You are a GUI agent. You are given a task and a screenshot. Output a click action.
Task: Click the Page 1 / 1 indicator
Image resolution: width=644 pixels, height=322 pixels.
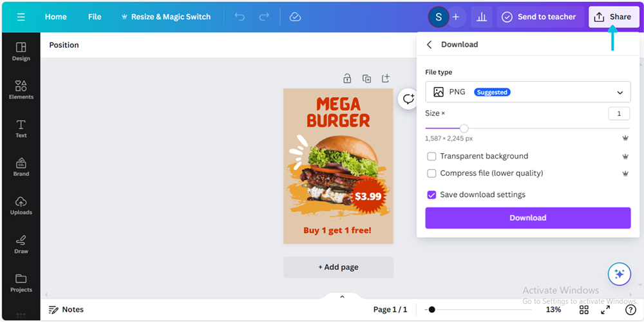390,310
